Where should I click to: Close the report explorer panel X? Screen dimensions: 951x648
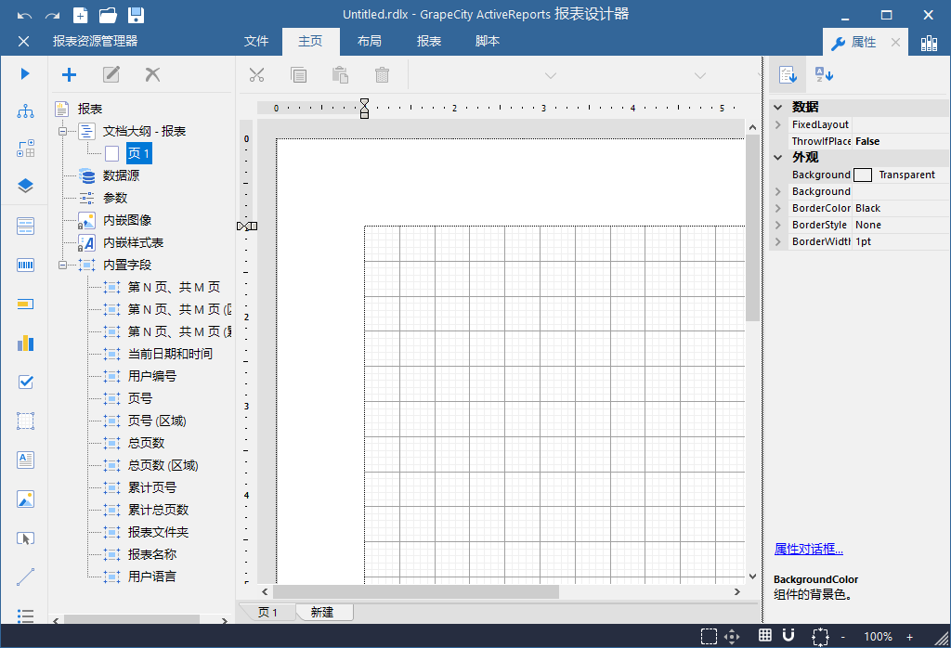[x=23, y=41]
